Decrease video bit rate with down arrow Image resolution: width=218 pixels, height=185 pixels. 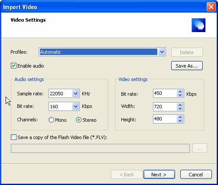point(180,95)
